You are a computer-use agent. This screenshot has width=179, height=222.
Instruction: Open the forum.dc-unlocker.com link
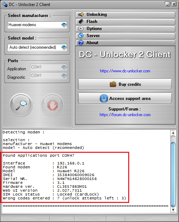(125, 115)
